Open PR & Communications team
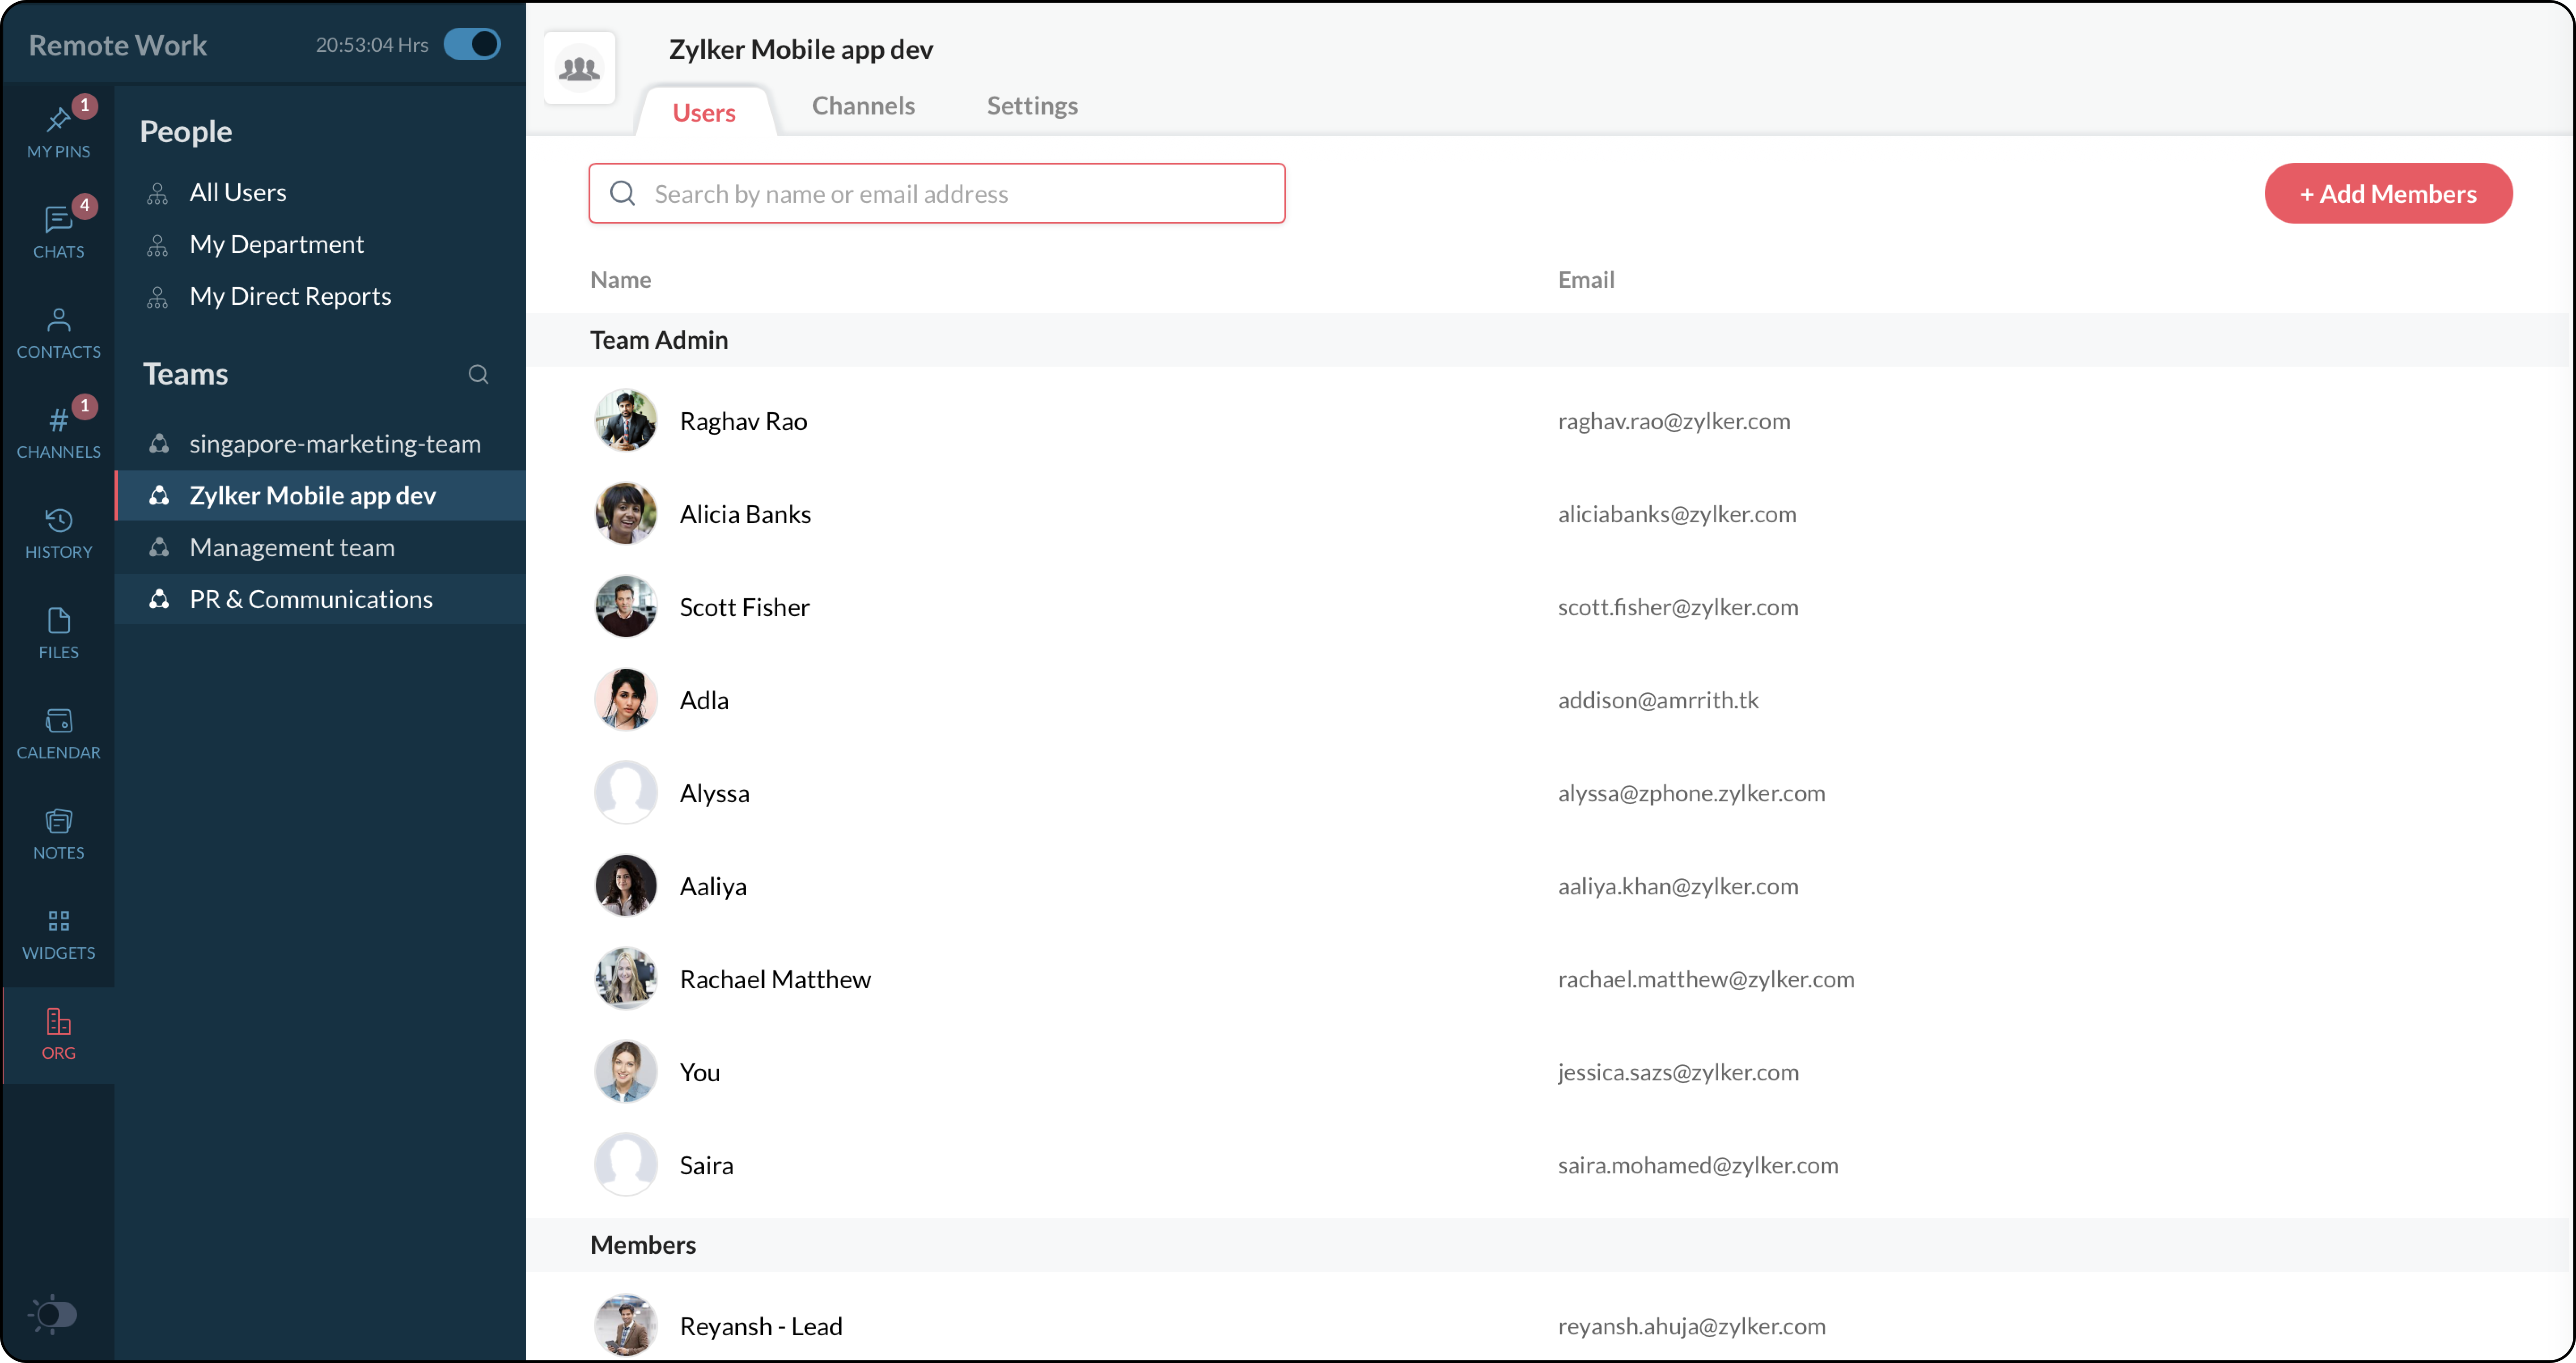The height and width of the screenshot is (1363, 2576). tap(320, 599)
